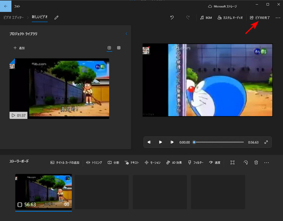Click the undo arrow icon

point(172,17)
